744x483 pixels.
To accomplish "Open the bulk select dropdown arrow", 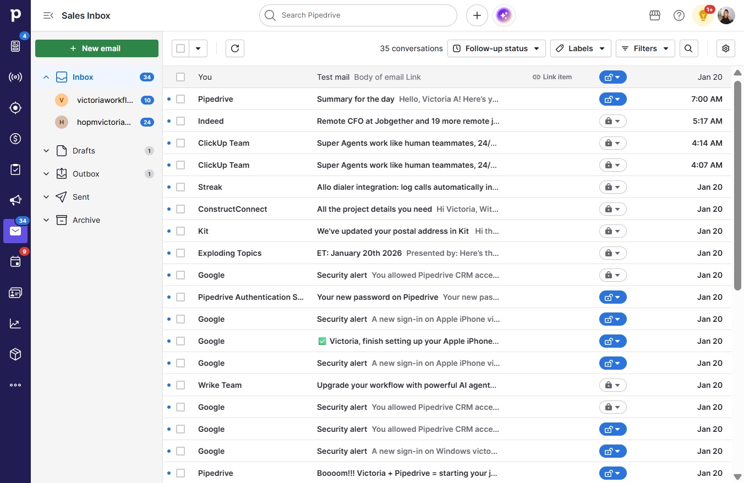I will click(198, 48).
